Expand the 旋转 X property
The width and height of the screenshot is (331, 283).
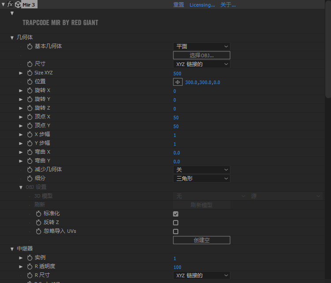(21, 91)
